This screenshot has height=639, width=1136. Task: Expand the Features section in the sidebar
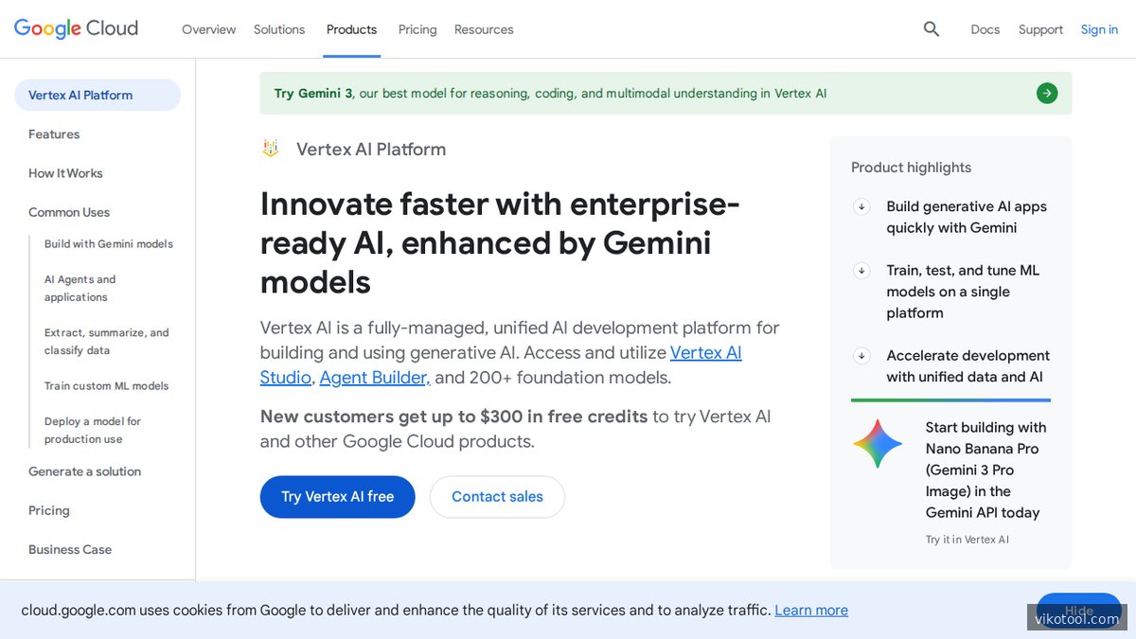54,134
